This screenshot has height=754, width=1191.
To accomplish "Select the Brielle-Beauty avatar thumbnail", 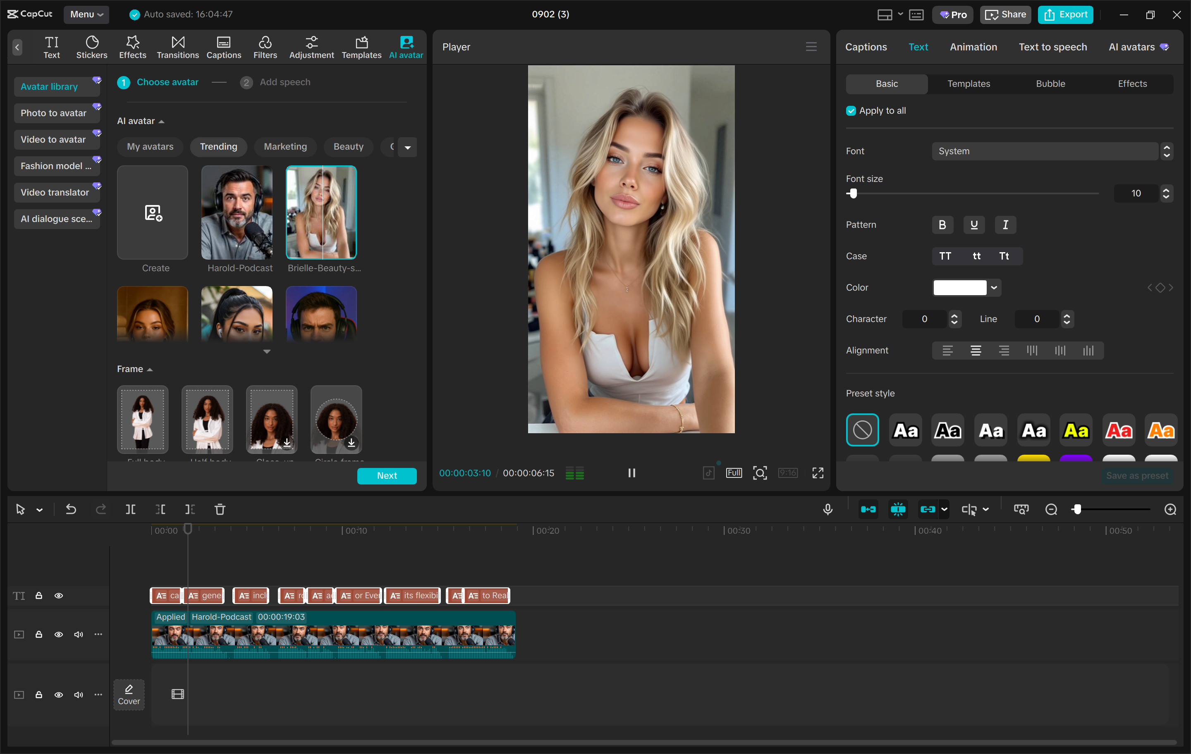I will click(321, 212).
